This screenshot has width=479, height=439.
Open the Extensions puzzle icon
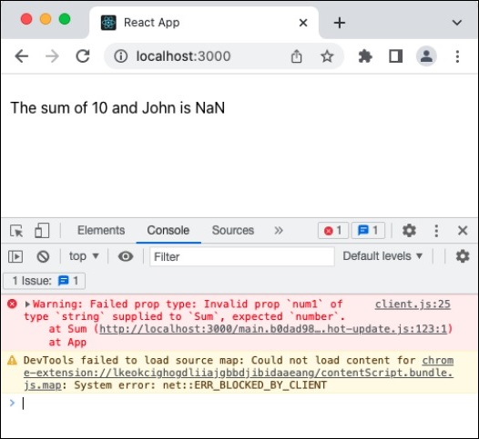click(x=365, y=56)
